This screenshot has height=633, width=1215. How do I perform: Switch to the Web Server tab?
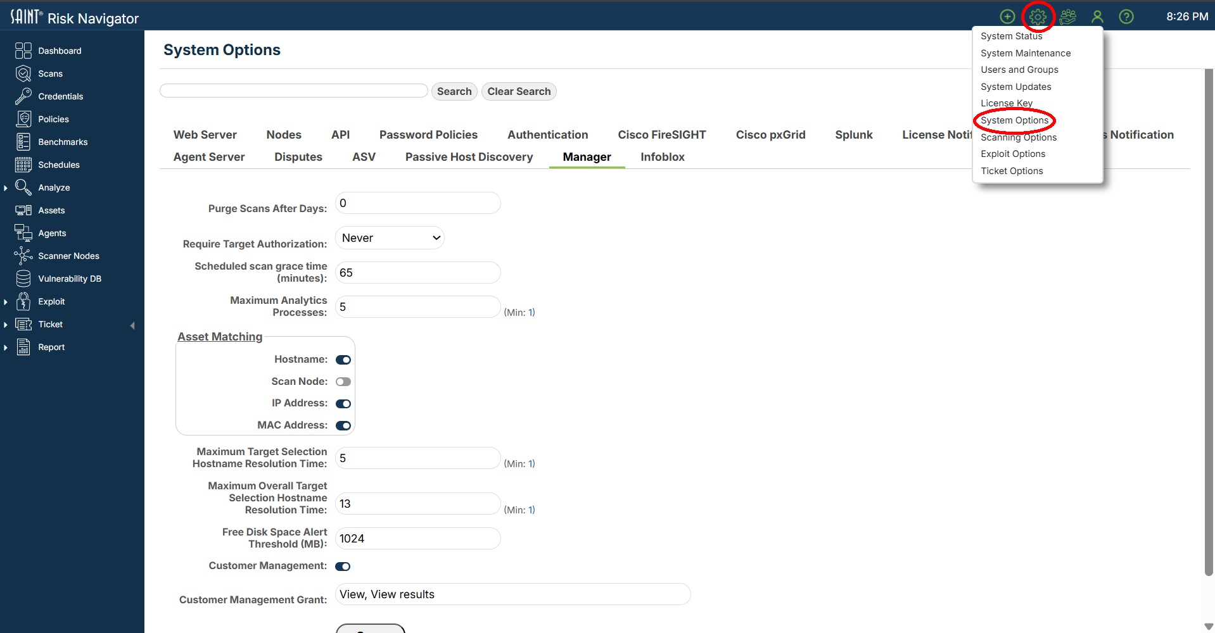click(205, 135)
